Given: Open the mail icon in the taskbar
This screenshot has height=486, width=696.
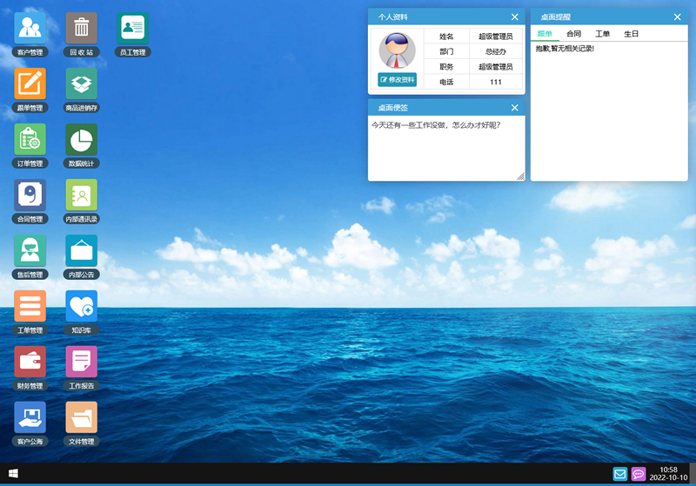Looking at the screenshot, I should [x=619, y=474].
